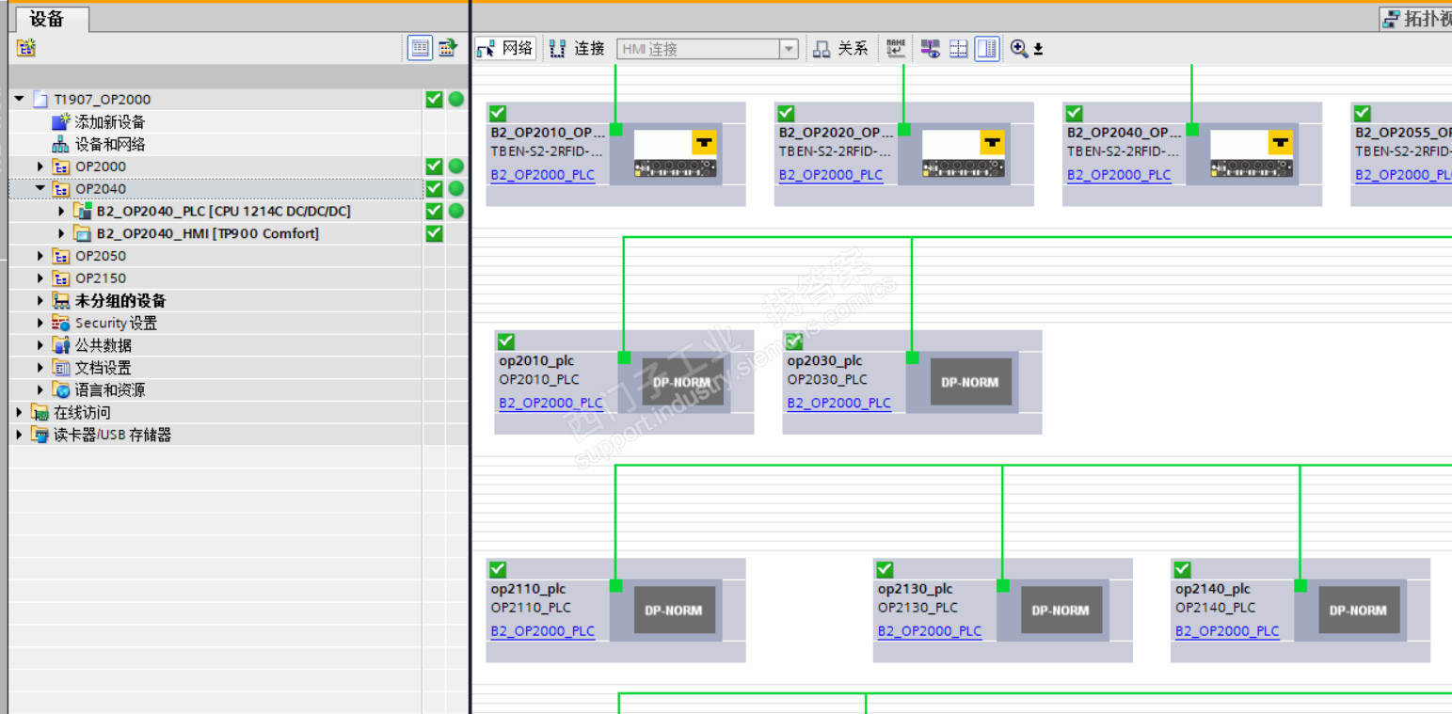
Task: Click the 语言和资源 languages and resources icon
Action: 61,389
